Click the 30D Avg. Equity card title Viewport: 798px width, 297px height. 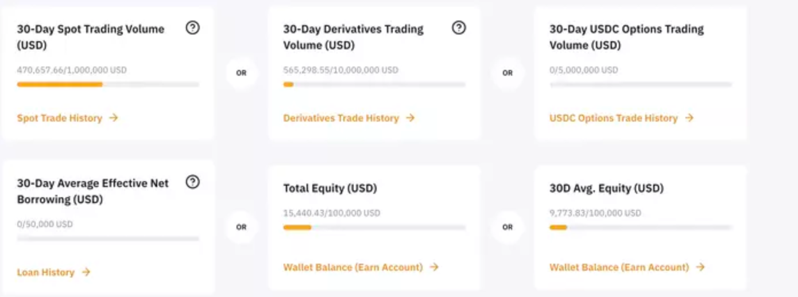point(607,188)
